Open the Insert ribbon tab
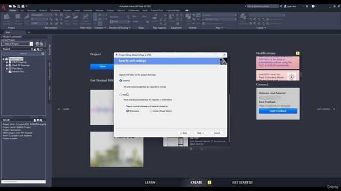The height and width of the screenshot is (191, 341). 77,11
